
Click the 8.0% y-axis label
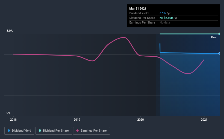pyautogui.click(x=10, y=31)
